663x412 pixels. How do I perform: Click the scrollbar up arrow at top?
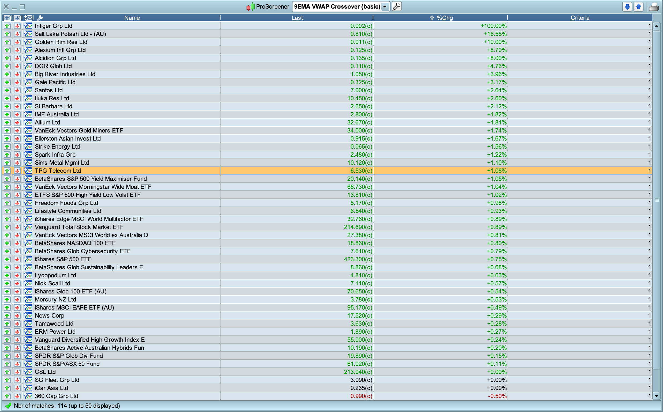[x=656, y=26]
